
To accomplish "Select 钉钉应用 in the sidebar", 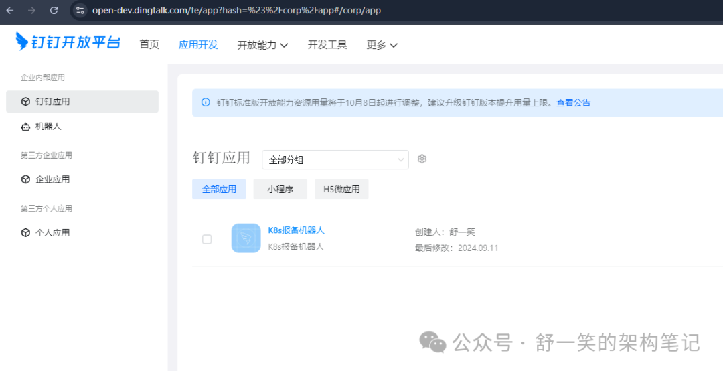I will 82,102.
